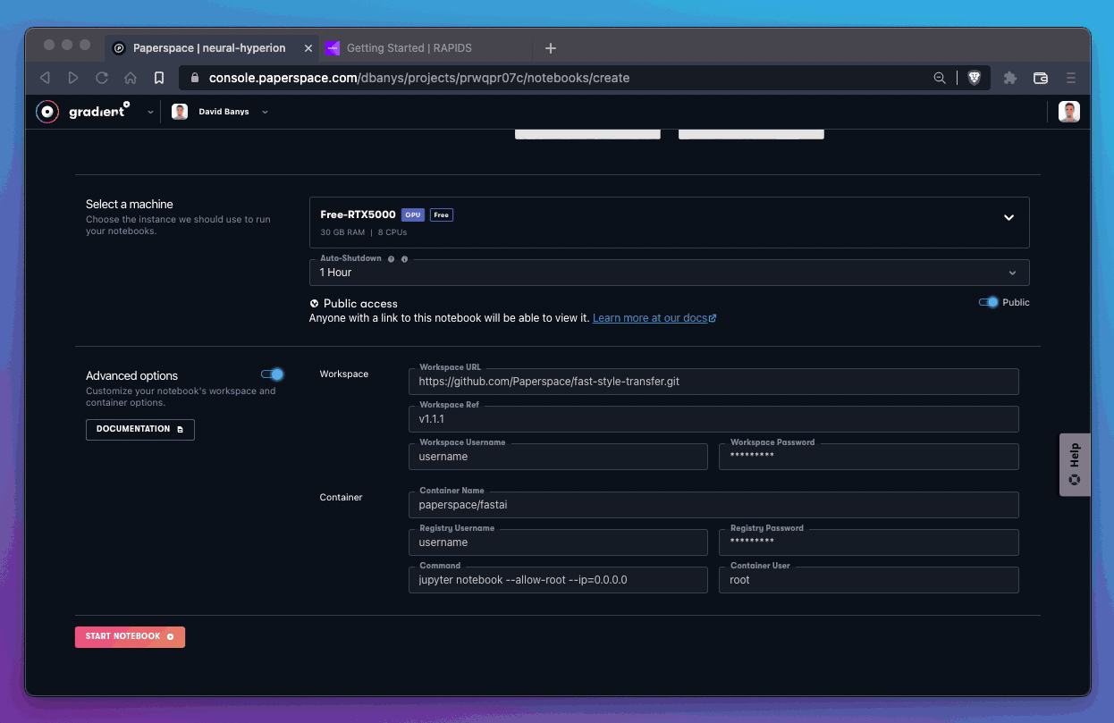Viewport: 1114px width, 723px height.
Task: Open the Help side tab
Action: [x=1075, y=465]
